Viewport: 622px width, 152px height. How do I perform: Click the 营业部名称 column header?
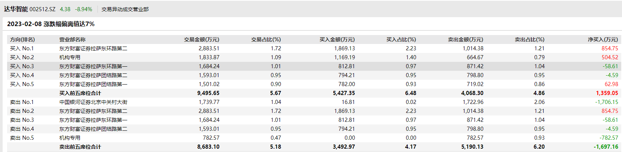coord(72,39)
